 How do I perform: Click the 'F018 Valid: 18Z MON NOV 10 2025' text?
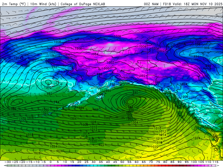[193, 4]
